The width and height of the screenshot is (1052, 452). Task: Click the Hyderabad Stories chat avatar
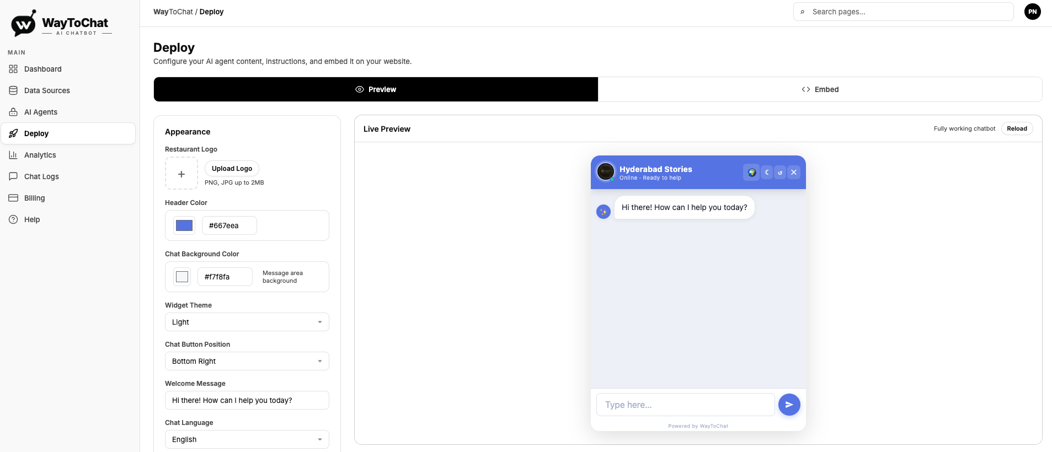pos(606,171)
